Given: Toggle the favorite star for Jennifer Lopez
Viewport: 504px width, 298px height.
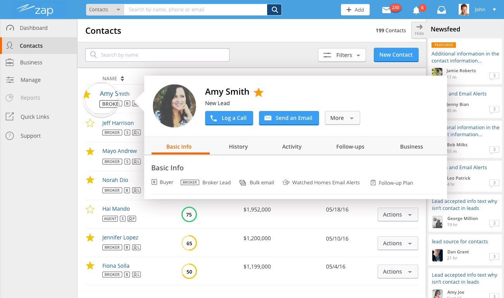Looking at the screenshot, I should click(90, 237).
